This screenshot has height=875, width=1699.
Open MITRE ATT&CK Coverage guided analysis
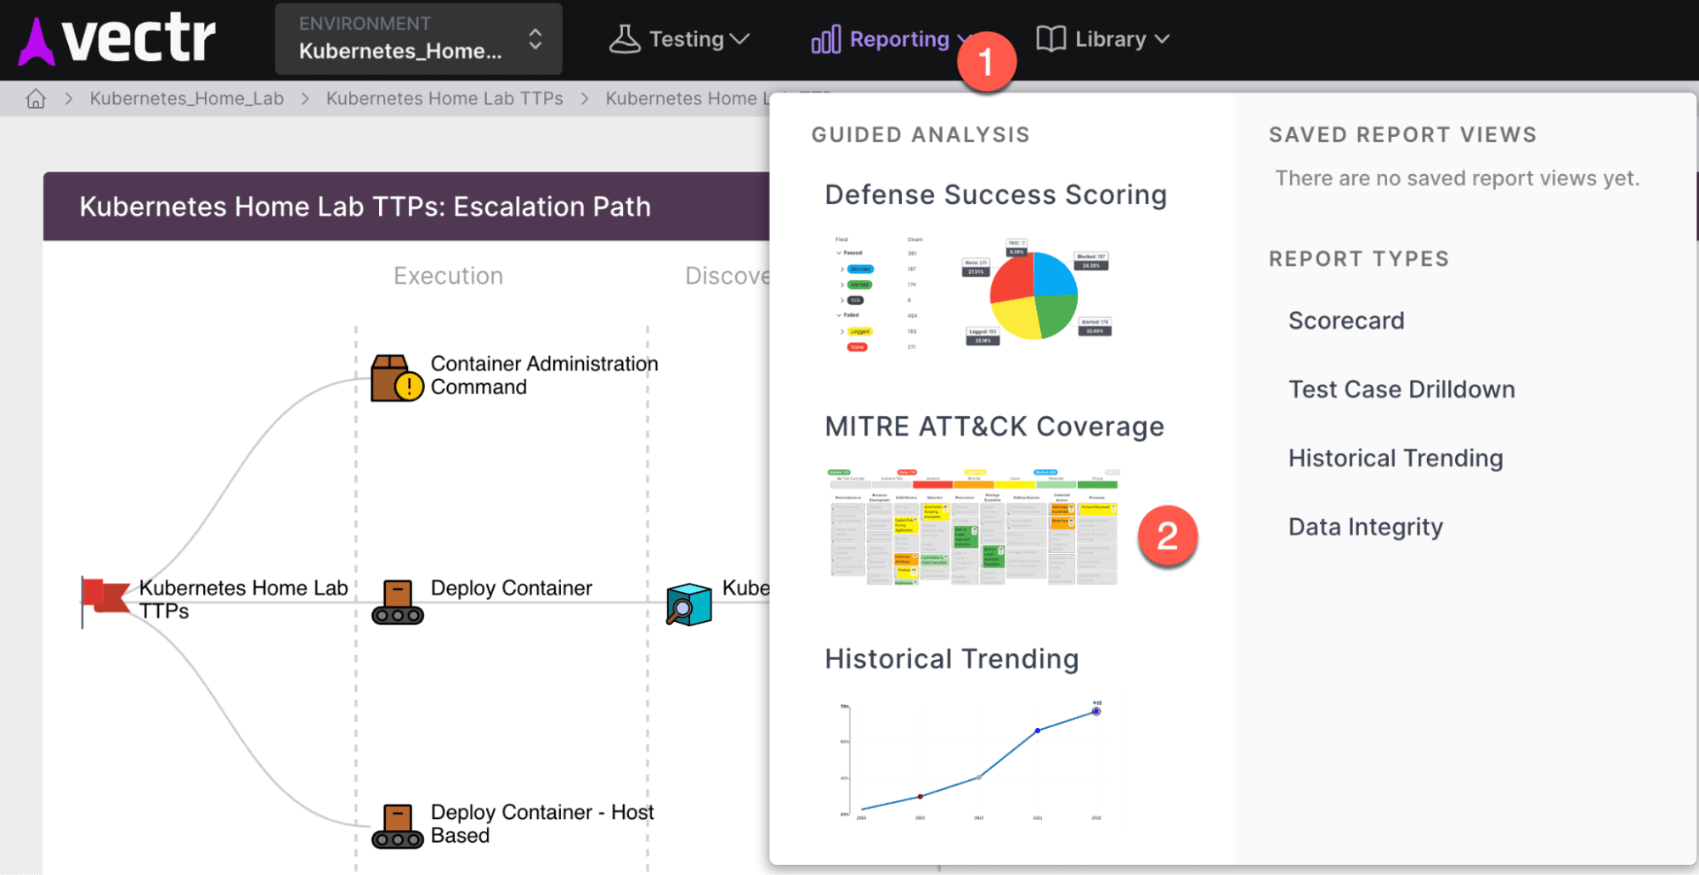click(x=994, y=426)
